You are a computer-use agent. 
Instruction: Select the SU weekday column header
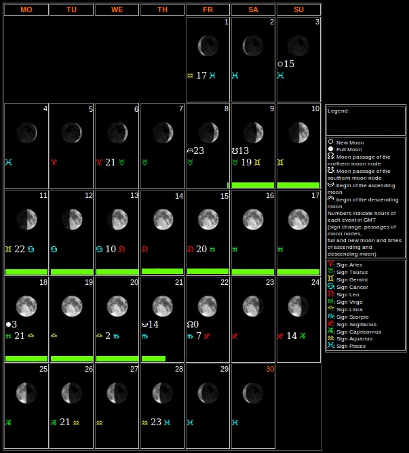[298, 9]
